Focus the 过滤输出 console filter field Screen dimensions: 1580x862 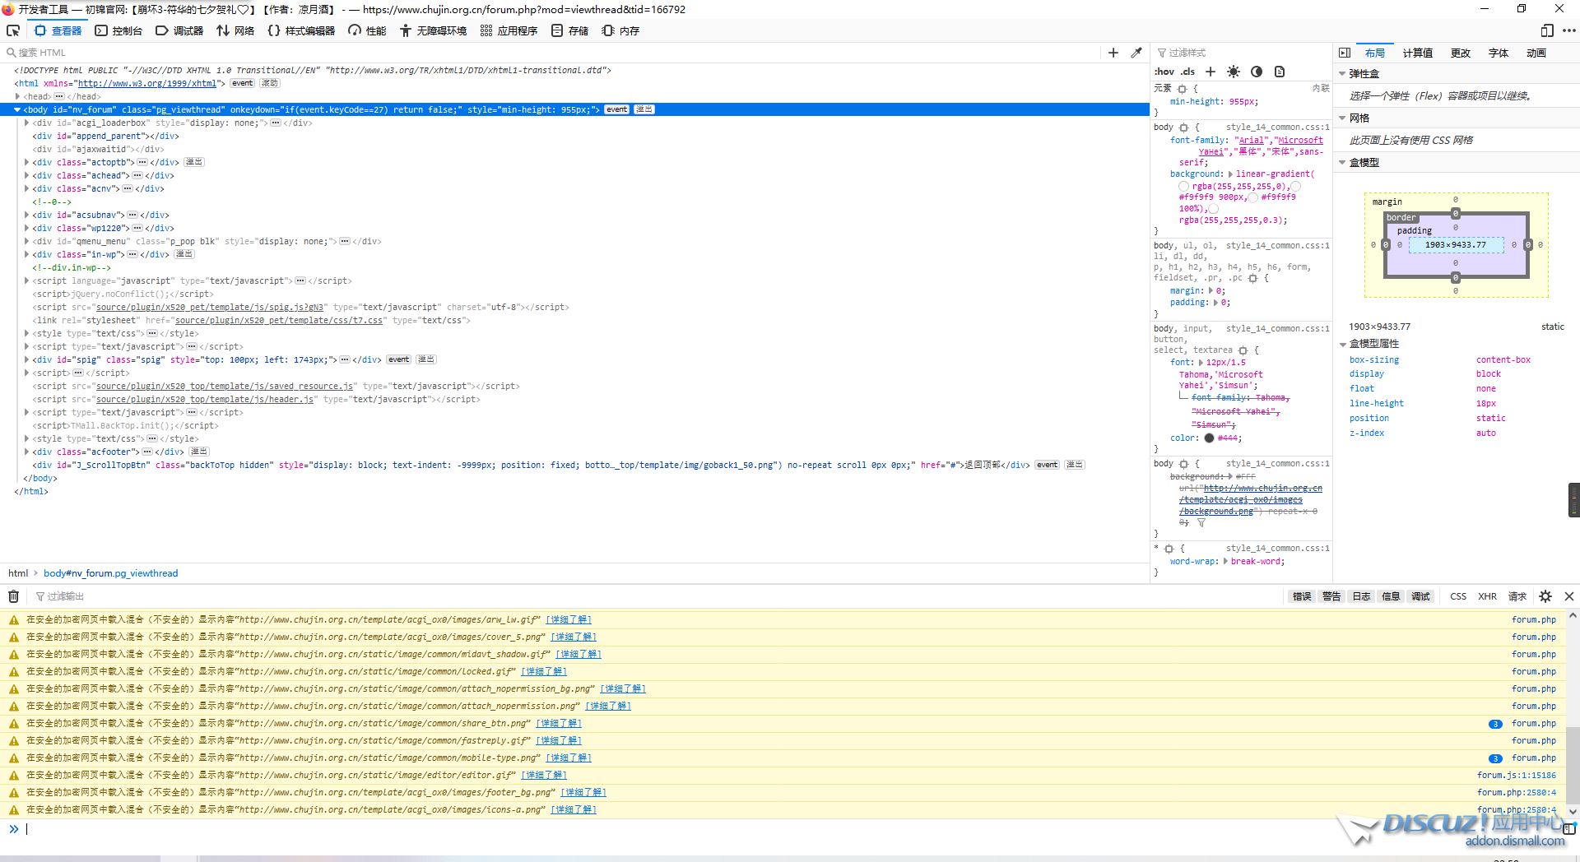point(658,596)
